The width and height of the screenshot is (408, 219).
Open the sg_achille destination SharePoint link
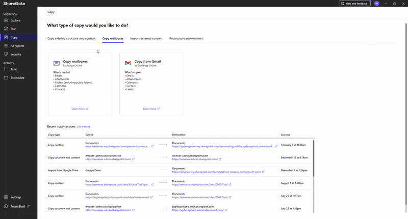[223, 147]
